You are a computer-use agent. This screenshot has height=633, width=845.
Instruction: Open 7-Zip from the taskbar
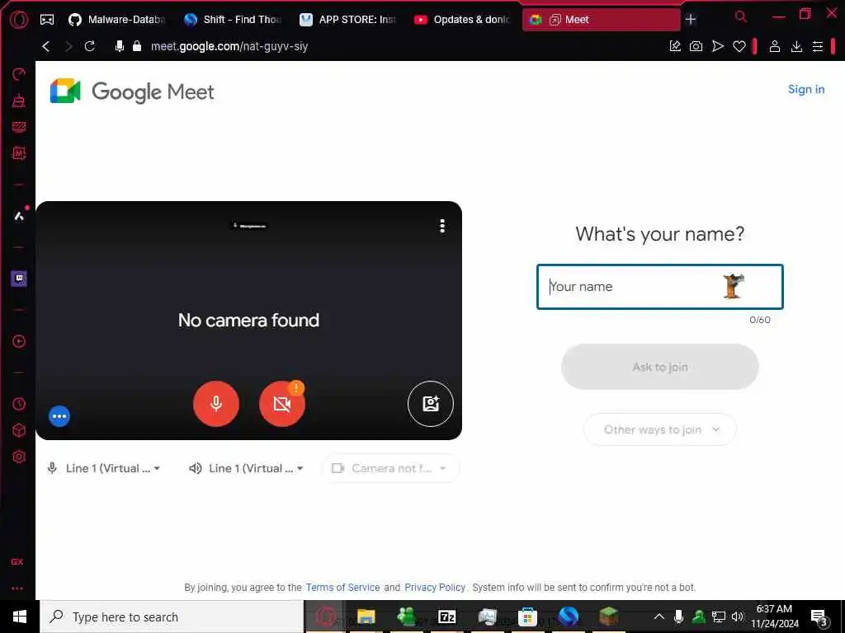[446, 617]
